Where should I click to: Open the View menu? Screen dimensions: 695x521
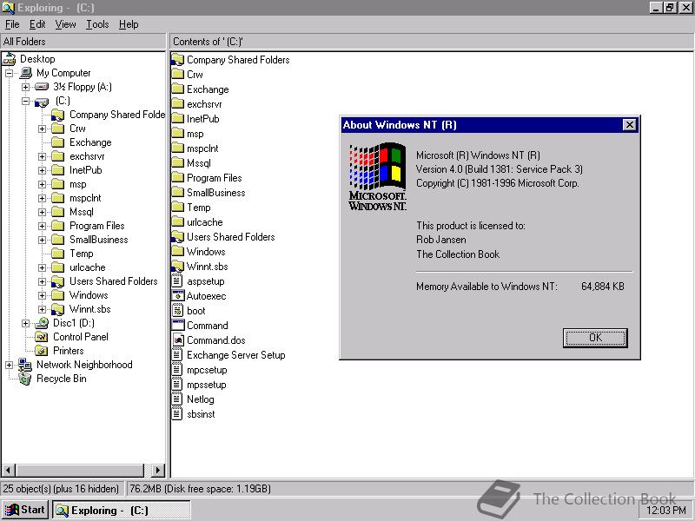click(x=65, y=24)
